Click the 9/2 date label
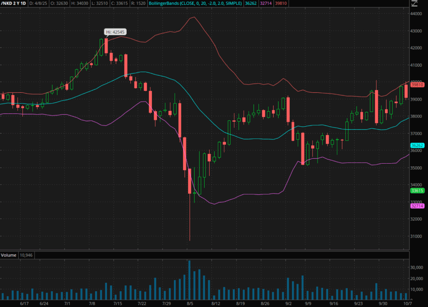This screenshot has height=307, width=428. 288,304
